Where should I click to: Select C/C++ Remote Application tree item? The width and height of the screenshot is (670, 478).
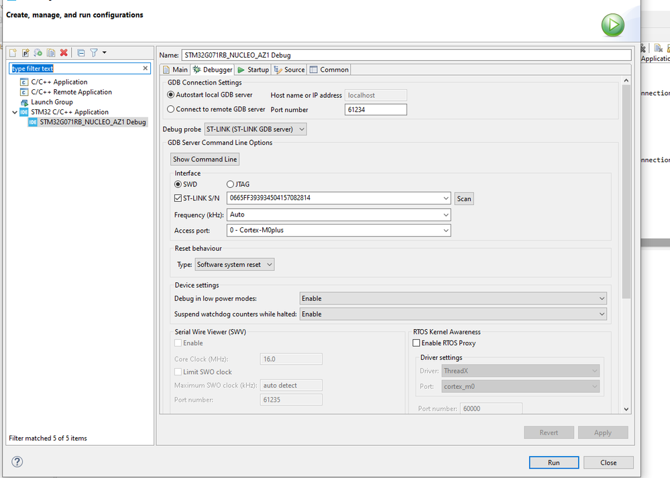pos(71,92)
